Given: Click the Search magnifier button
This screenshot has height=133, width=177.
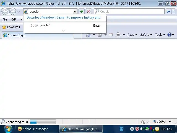Looking at the screenshot, I should pyautogui.click(x=168, y=11).
